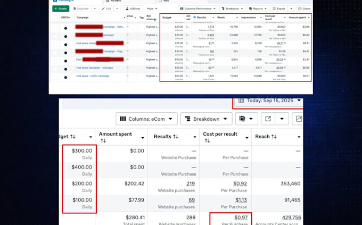Toggle off the 'Campaign - Dele...' campaign
The width and height of the screenshot is (362, 225).
pos(67,28)
